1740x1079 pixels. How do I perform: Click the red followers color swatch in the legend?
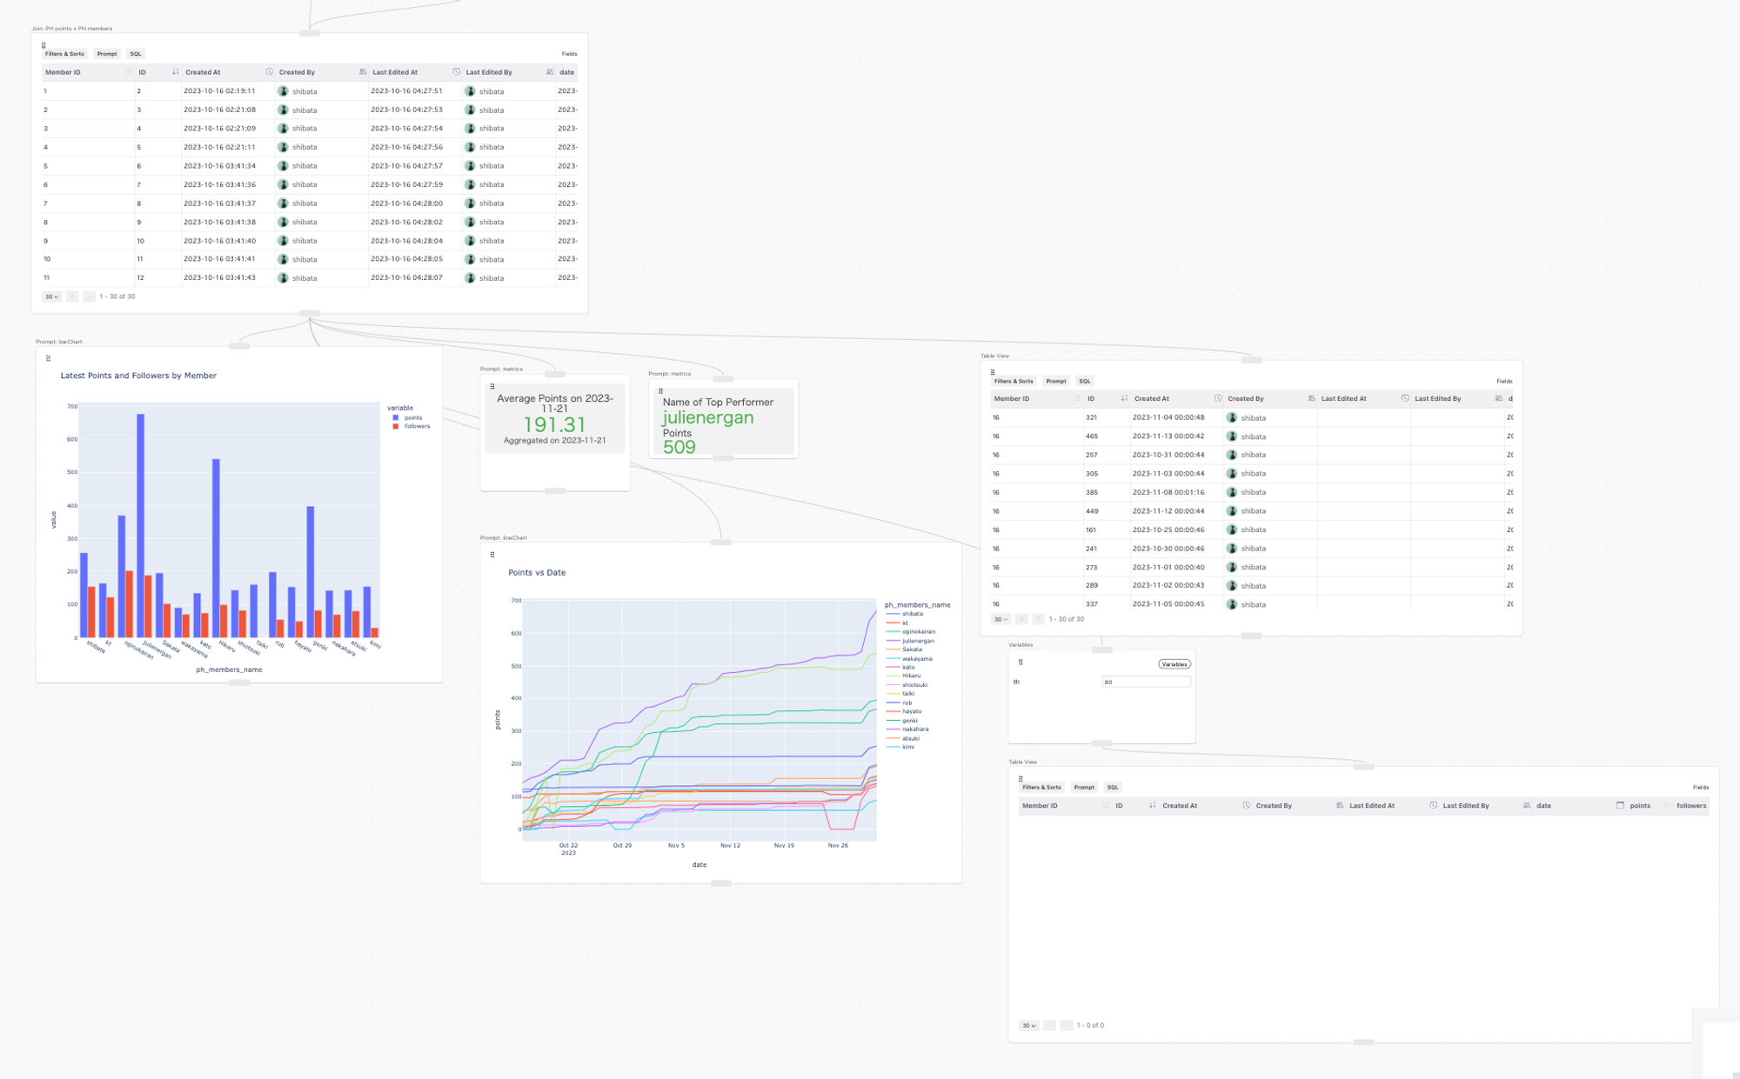(396, 426)
